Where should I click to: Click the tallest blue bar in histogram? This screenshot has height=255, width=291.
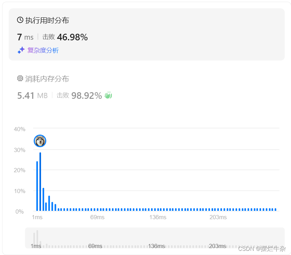(40, 182)
